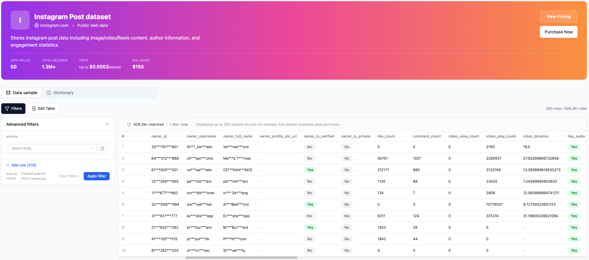Click like count 1130 in row 4
This screenshot has width=589, height=260.
pos(381,181)
